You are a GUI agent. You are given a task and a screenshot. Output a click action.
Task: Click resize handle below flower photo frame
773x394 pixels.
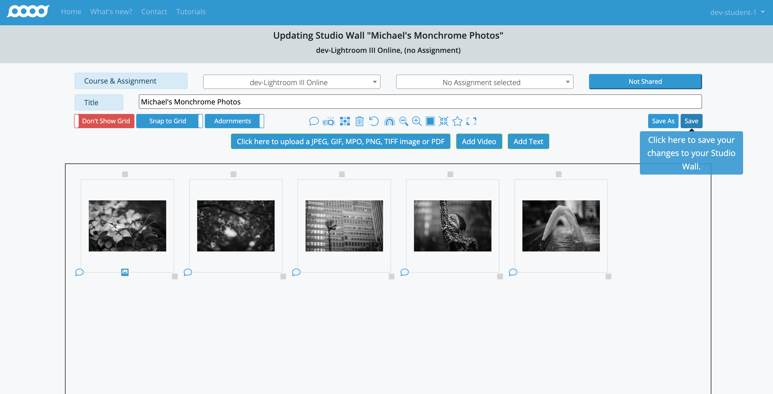[x=175, y=276]
